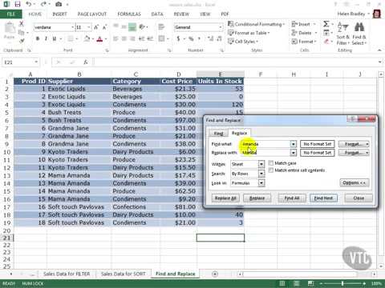Decrease font size with the smaller A
Screen dimensions: 385x288
tap(104, 27)
